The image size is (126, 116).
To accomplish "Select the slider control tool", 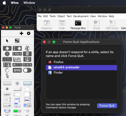I will [27, 111].
